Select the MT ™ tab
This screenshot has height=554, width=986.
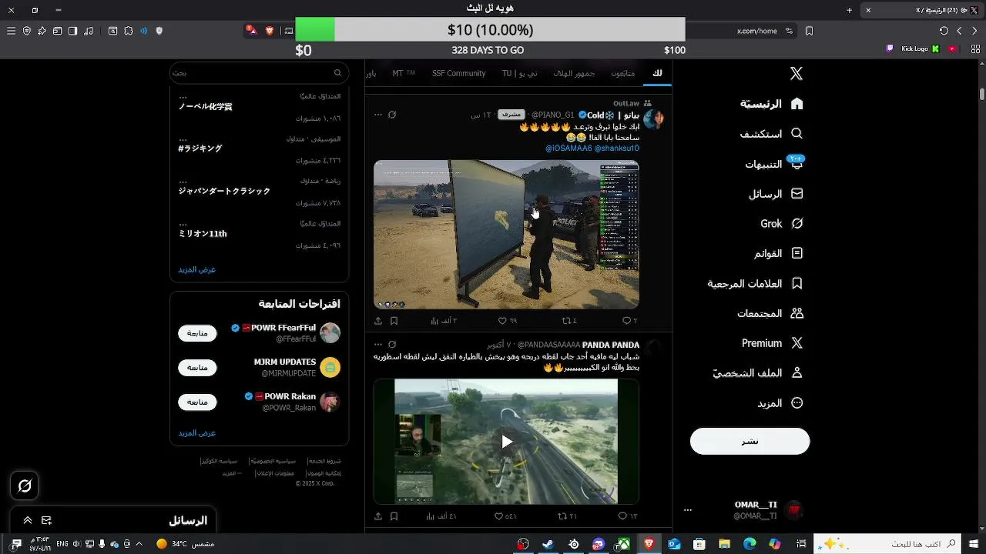pyautogui.click(x=404, y=73)
